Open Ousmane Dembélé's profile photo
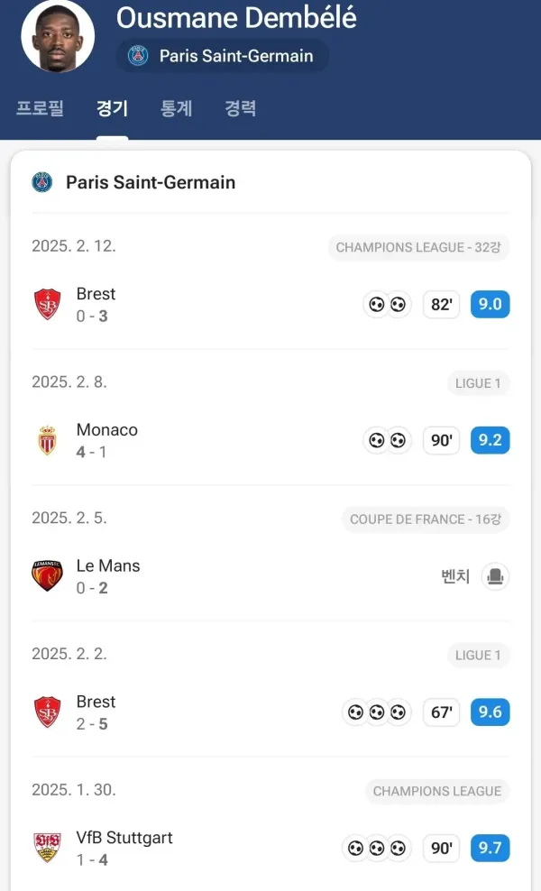Viewport: 541px width, 891px height. coord(58,36)
